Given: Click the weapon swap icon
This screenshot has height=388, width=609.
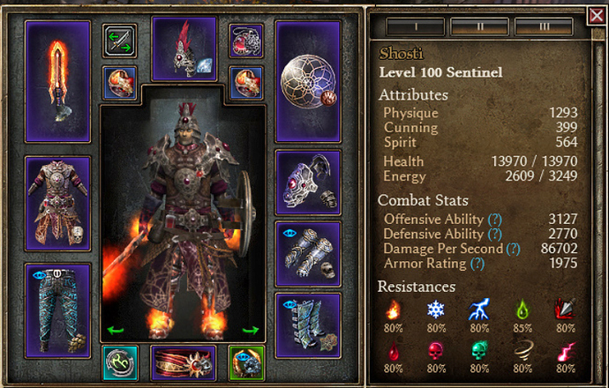Looking at the screenshot, I should (120, 41).
